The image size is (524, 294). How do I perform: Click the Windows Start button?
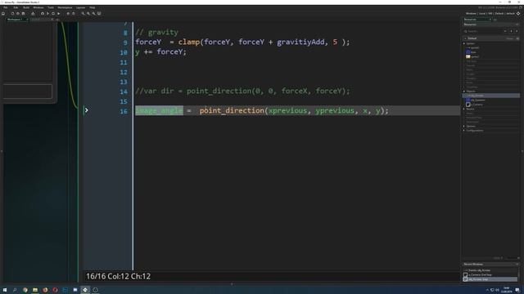coord(5,290)
